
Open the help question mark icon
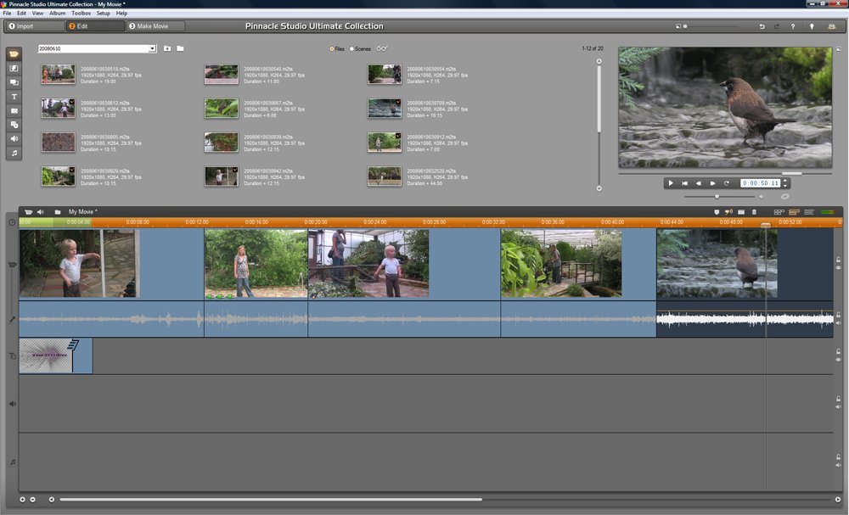pyautogui.click(x=793, y=26)
